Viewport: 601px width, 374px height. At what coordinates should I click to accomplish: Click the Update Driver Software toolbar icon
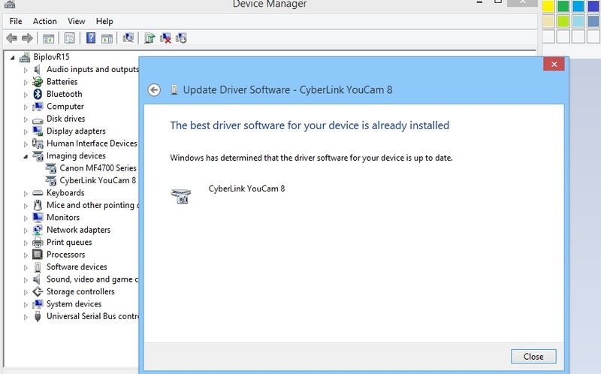pyautogui.click(x=149, y=38)
